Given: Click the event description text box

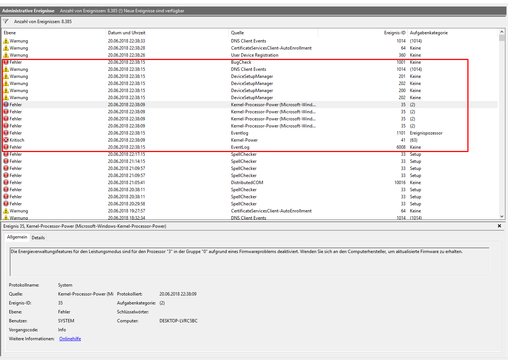Looking at the screenshot, I should click(x=249, y=262).
